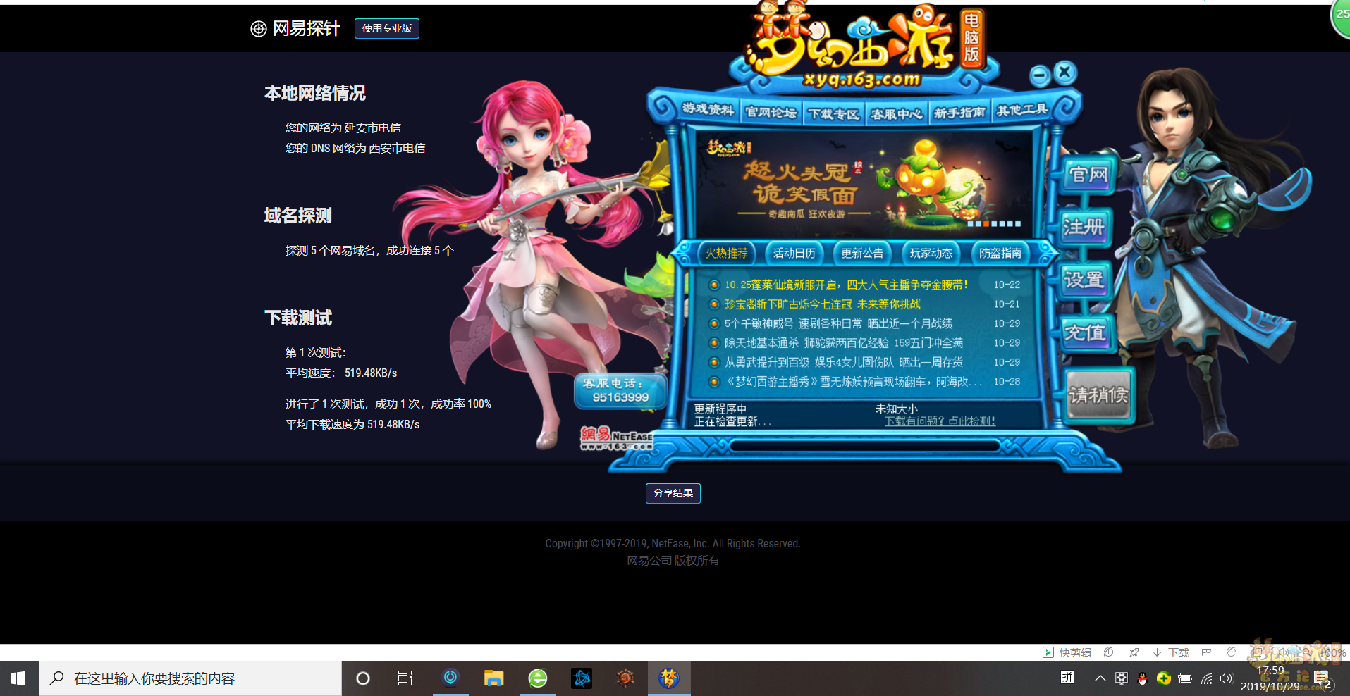Click the taskbar search box
The width and height of the screenshot is (1350, 696).
[x=190, y=678]
